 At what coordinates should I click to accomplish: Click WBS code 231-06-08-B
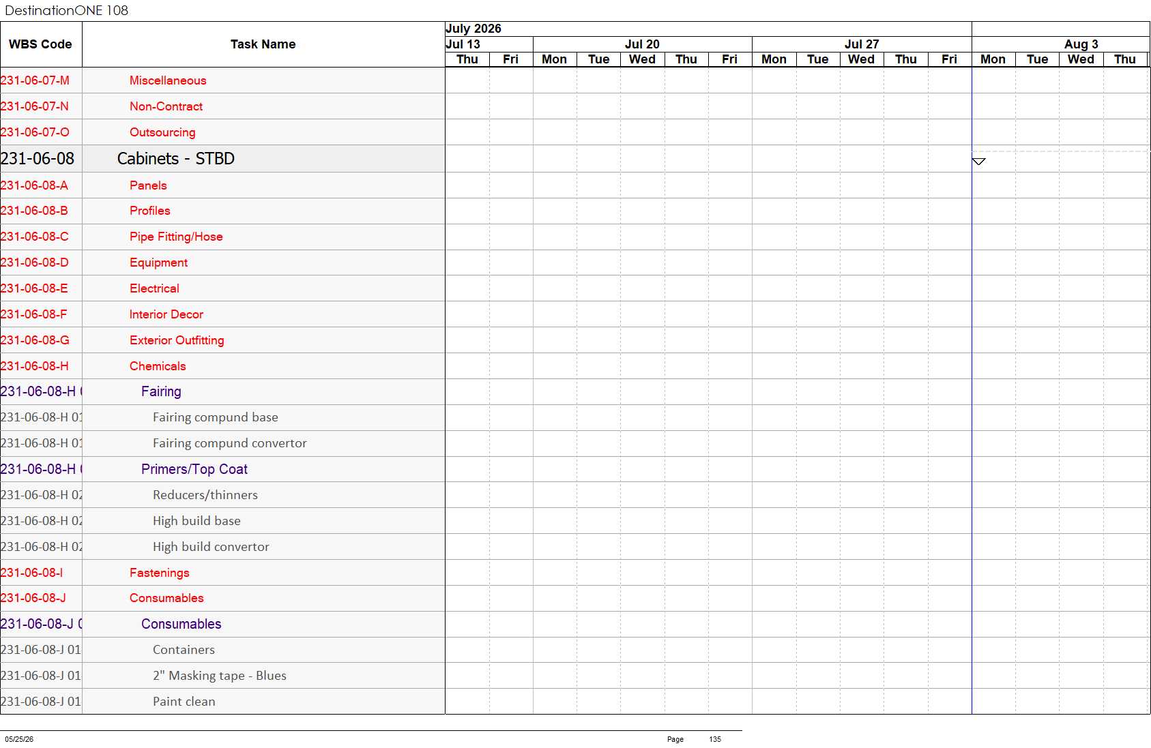pos(34,211)
